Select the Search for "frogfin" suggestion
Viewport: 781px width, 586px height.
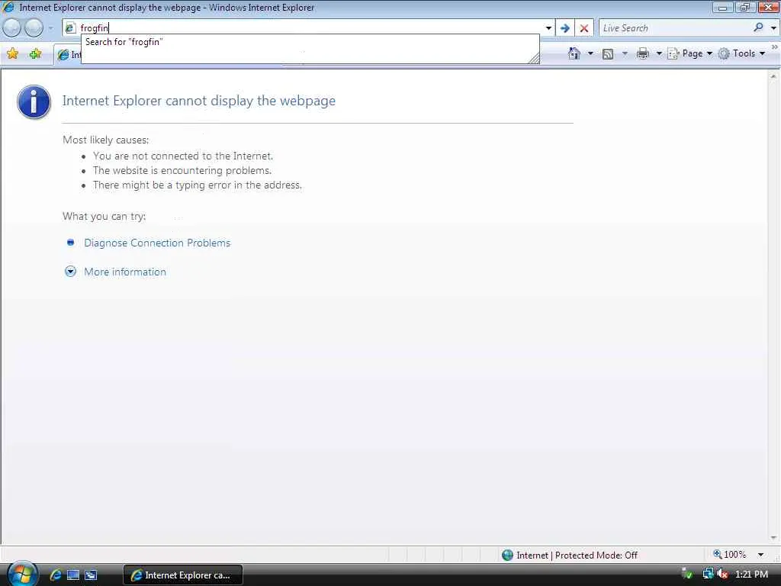[x=310, y=42]
